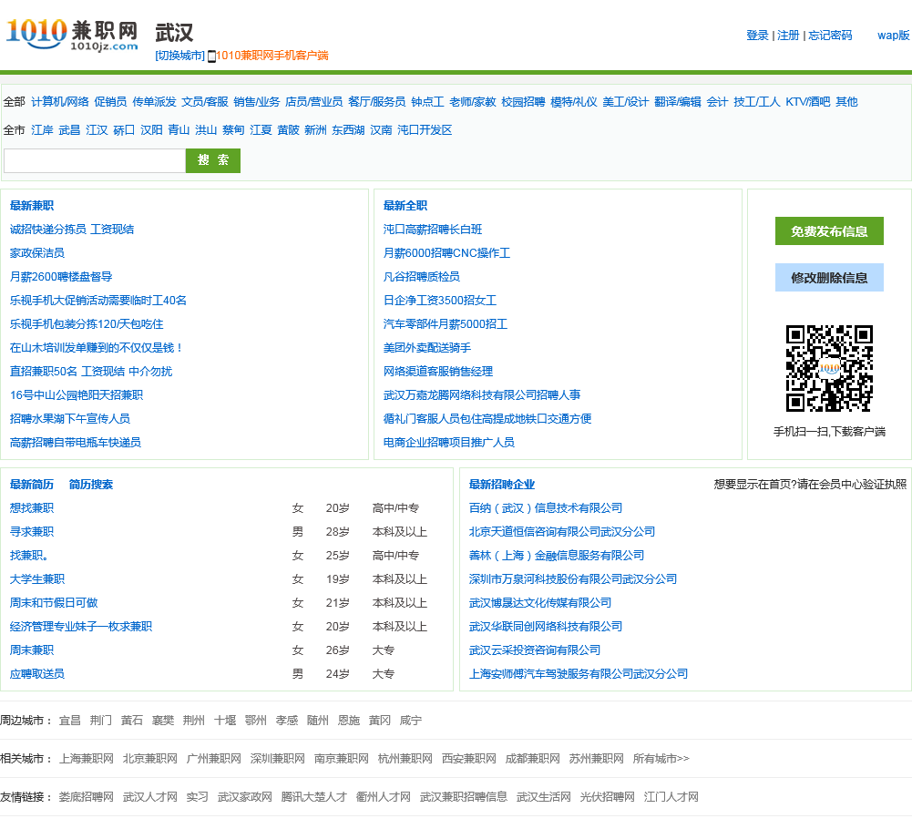Filter by 沌口开发区 district
The height and width of the screenshot is (829, 912).
point(425,129)
